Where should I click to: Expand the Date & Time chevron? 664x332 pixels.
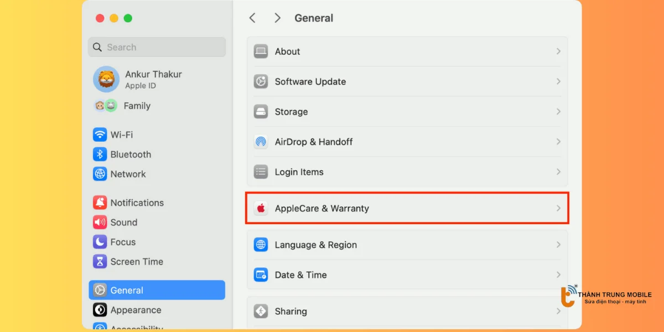[558, 275]
